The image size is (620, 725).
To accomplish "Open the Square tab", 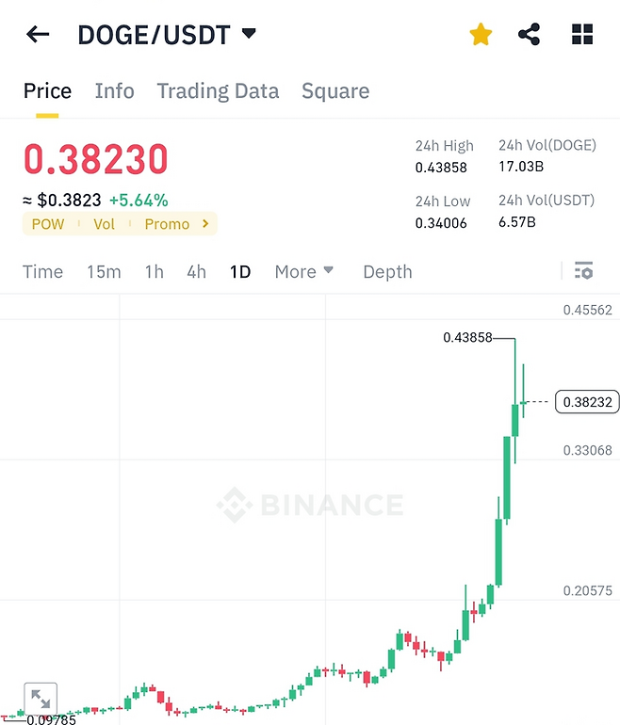I will point(335,91).
